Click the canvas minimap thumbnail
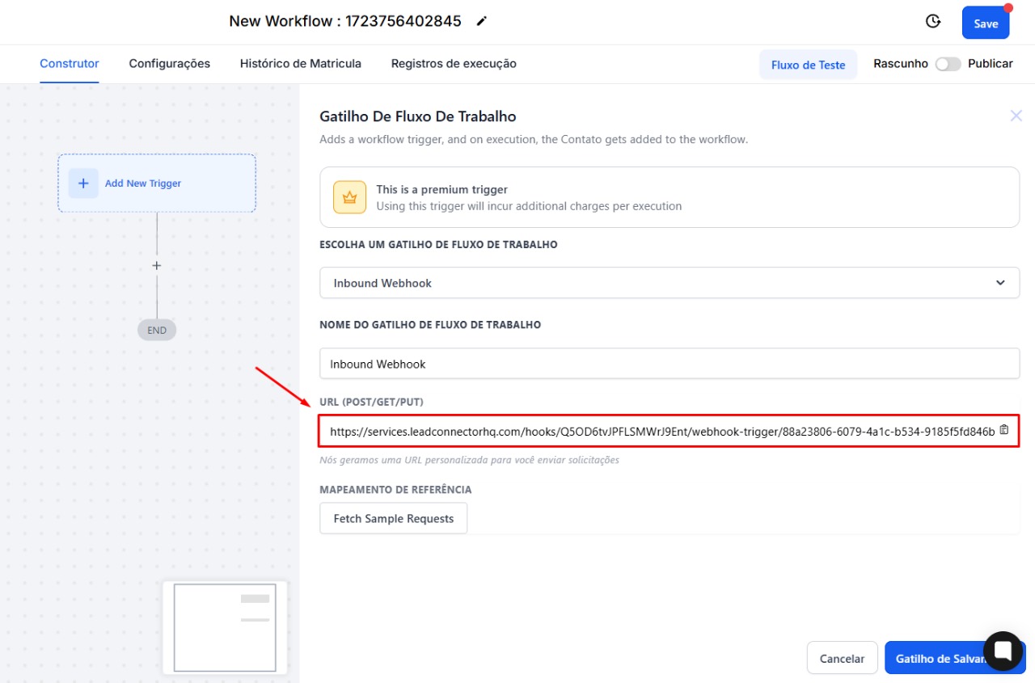The image size is (1035, 683). [x=225, y=627]
